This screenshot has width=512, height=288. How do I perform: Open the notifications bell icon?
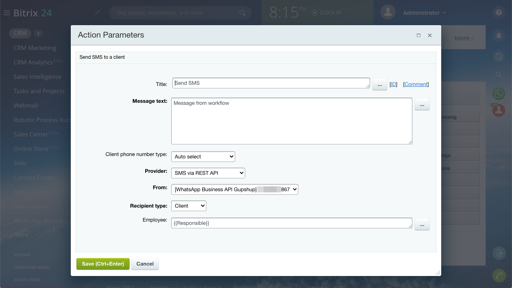[x=498, y=36]
